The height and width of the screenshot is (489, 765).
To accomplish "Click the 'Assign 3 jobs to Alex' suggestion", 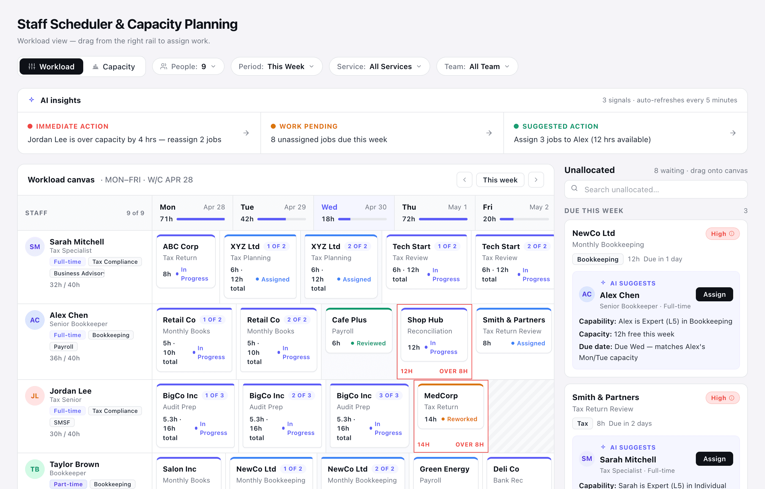I will tap(582, 139).
